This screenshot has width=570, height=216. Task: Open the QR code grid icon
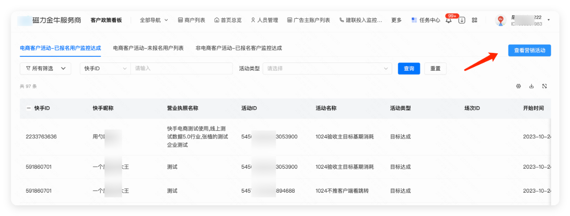(474, 20)
